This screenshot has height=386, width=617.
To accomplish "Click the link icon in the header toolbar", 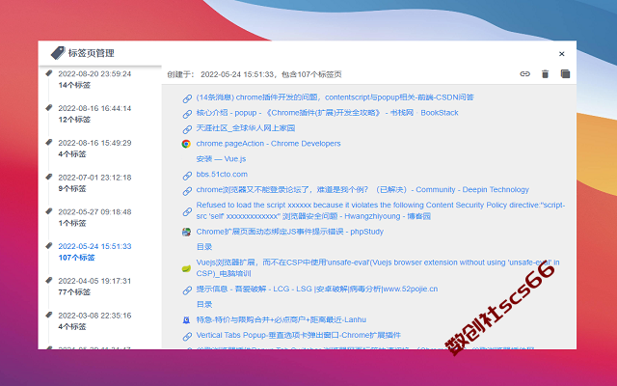I will (524, 73).
